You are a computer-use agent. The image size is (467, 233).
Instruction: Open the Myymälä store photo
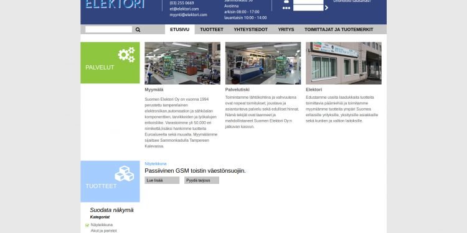[182, 63]
